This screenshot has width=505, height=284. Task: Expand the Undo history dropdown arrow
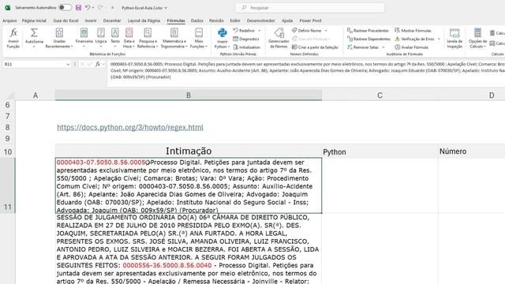pos(93,7)
